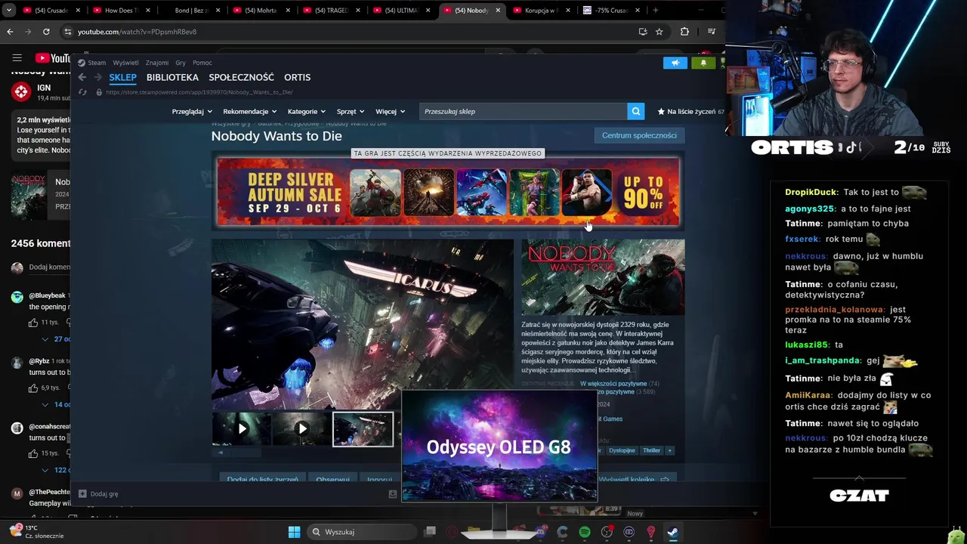Open the Wyświetl menu
Image resolution: width=967 pixels, height=544 pixels.
click(x=125, y=63)
